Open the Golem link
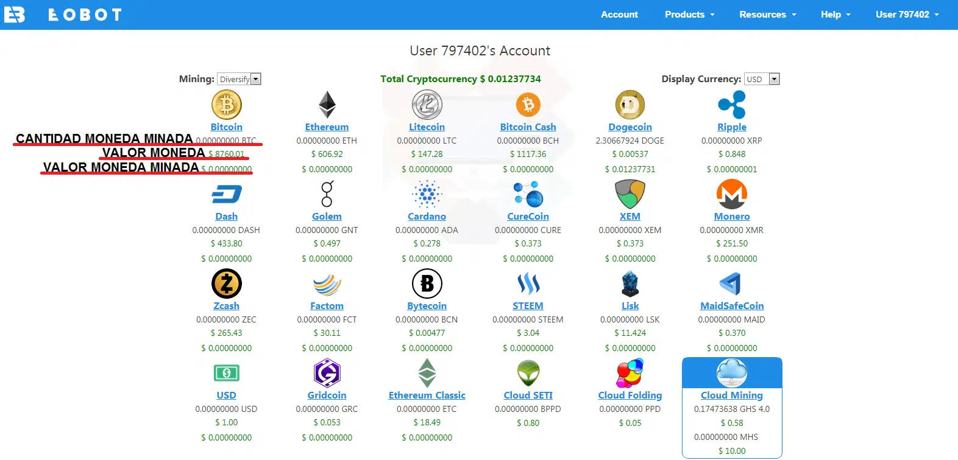The image size is (958, 460). [327, 217]
